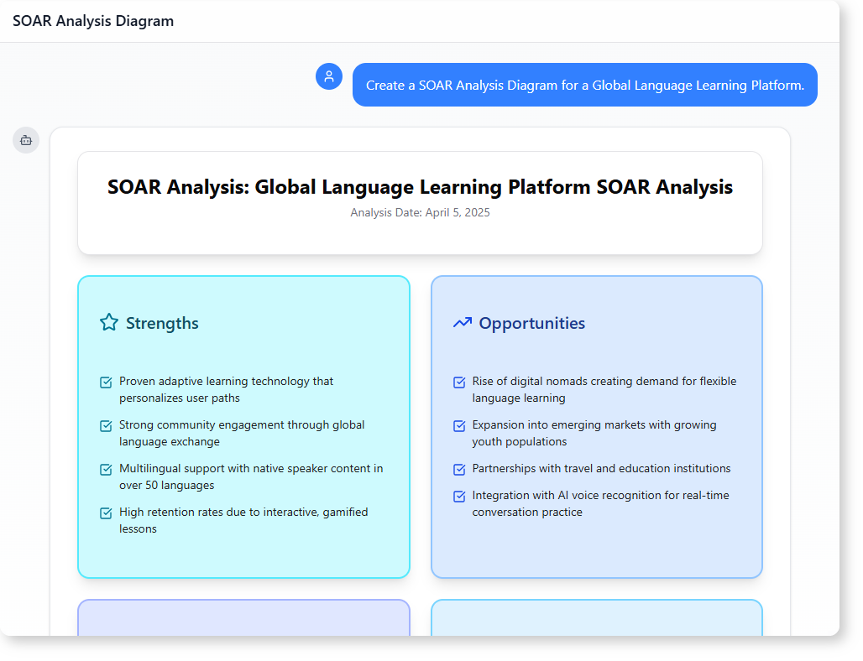Click the SOAR Analysis Diagram page title
The width and height of the screenshot is (863, 661).
[x=93, y=21]
